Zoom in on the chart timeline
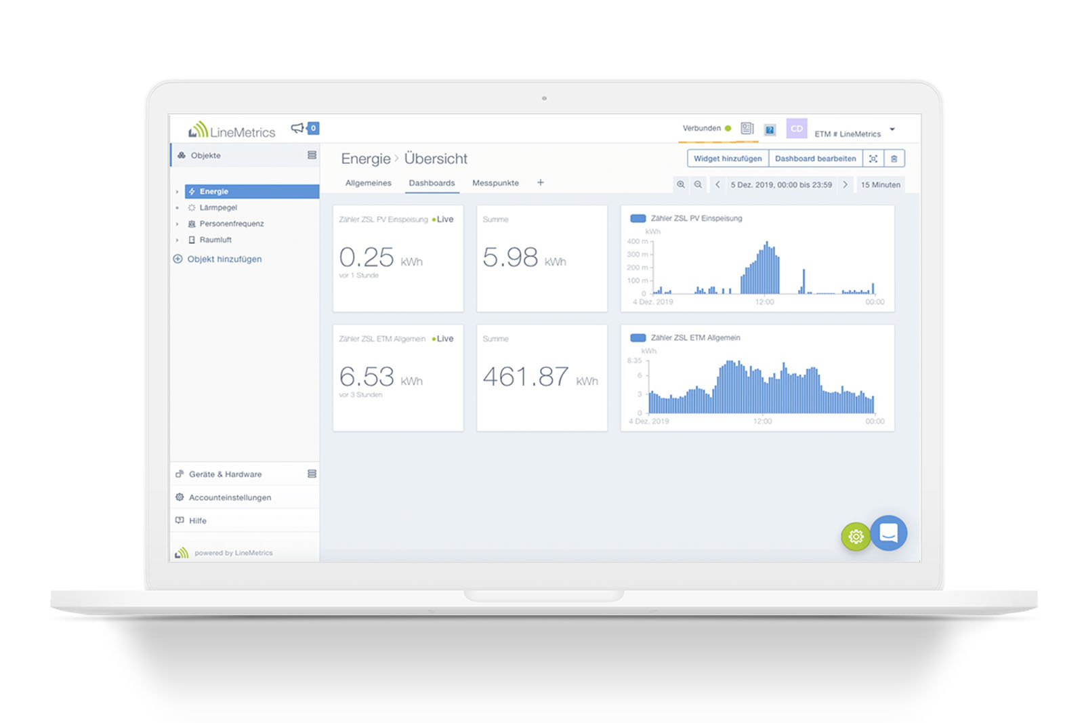This screenshot has height=723, width=1084. (x=681, y=184)
